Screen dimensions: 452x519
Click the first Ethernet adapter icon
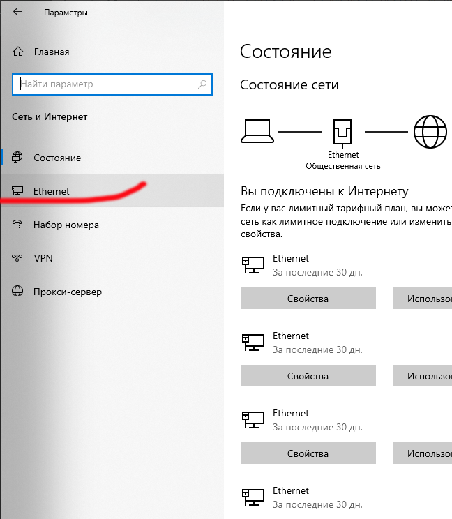tap(253, 265)
